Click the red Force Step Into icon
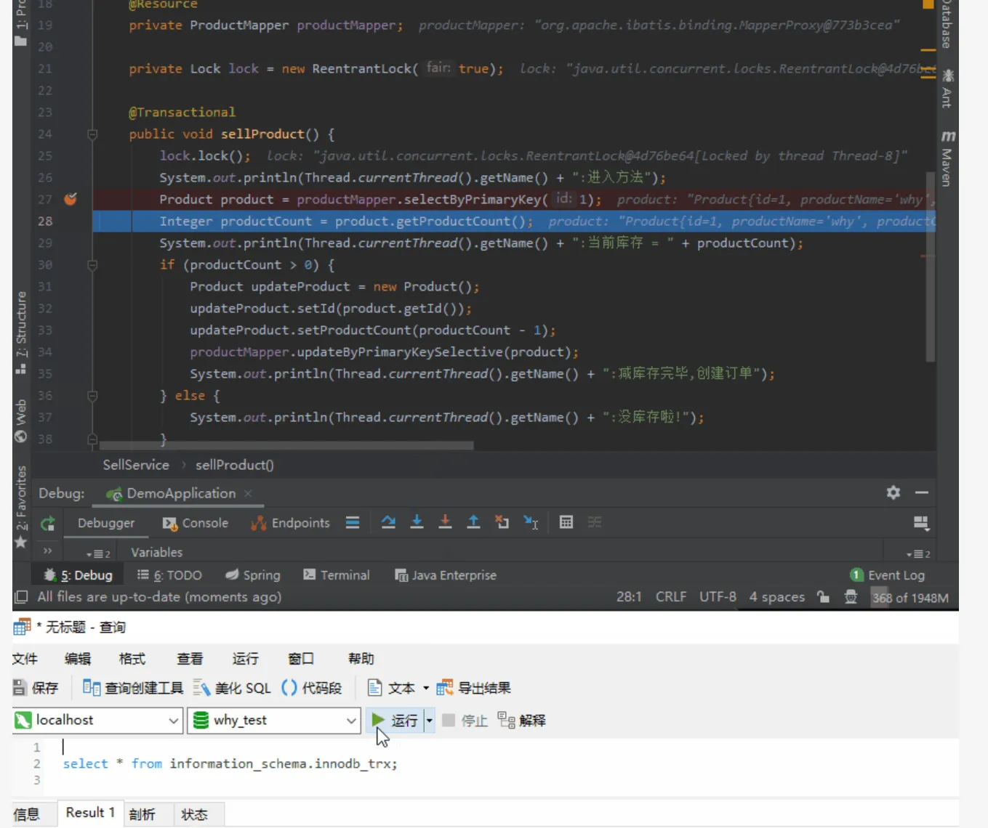The image size is (988, 828). click(445, 522)
